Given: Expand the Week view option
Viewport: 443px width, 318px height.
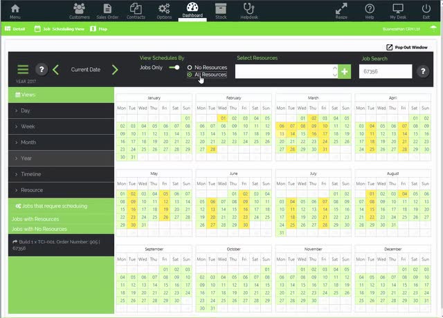Looking at the screenshot, I should point(61,127).
